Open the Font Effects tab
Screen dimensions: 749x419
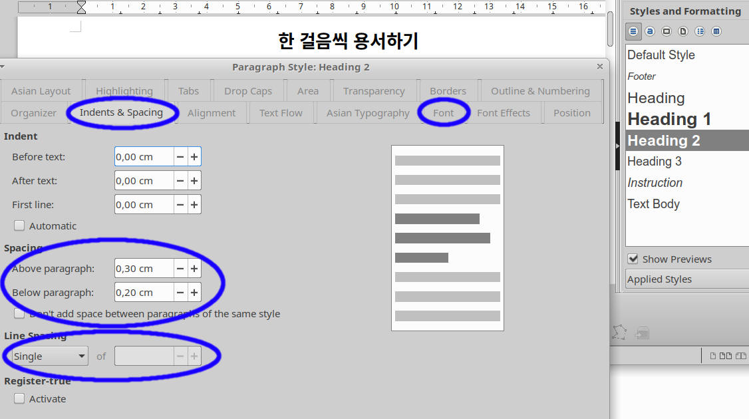point(504,113)
